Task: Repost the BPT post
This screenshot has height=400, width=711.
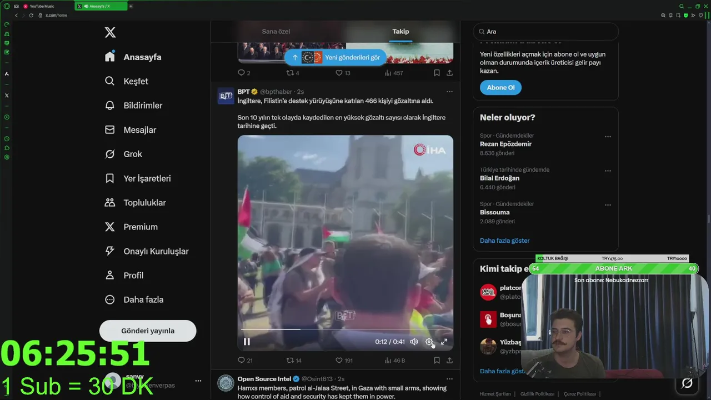Action: pos(294,361)
